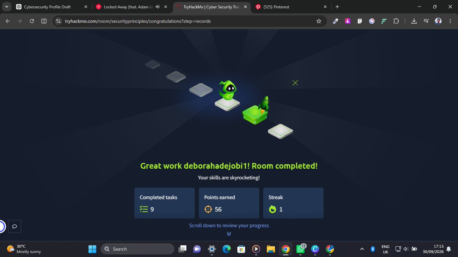Open WhatsApp with 13 notifications
This screenshot has height=257, width=458.
(x=300, y=249)
